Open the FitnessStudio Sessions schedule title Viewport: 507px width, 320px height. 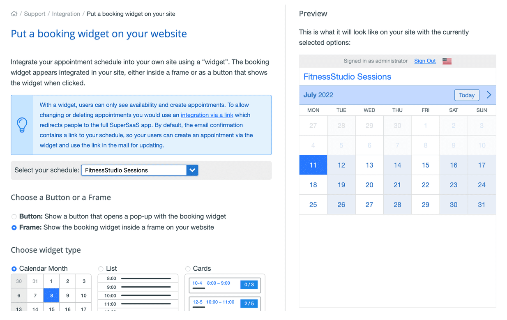pyautogui.click(x=347, y=77)
